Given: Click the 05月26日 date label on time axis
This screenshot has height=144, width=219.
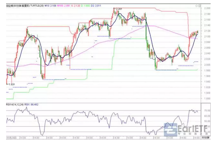Looking at the screenshot, I should 11,137.
